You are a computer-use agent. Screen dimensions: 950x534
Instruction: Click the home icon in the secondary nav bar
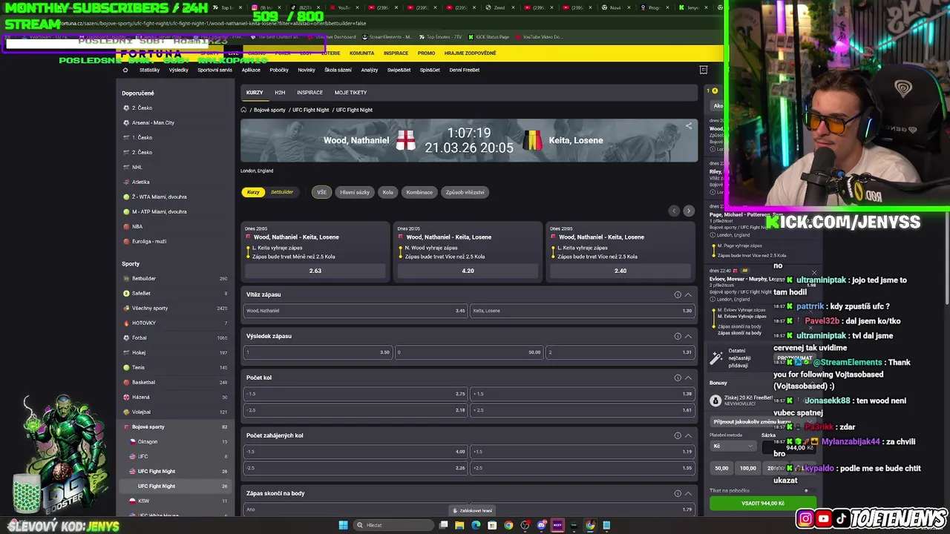pyautogui.click(x=125, y=70)
